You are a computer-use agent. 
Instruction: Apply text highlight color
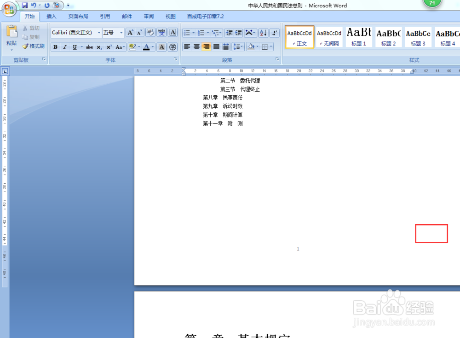pos(132,47)
